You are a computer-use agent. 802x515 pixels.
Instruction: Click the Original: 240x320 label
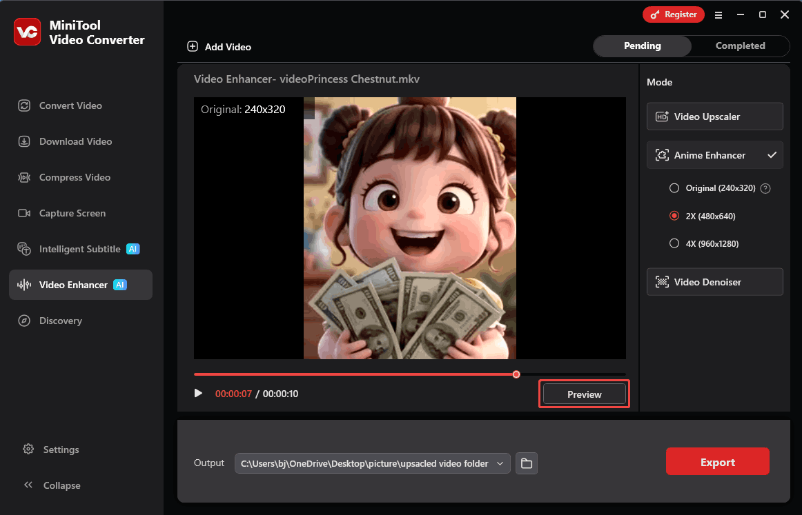[x=243, y=110]
